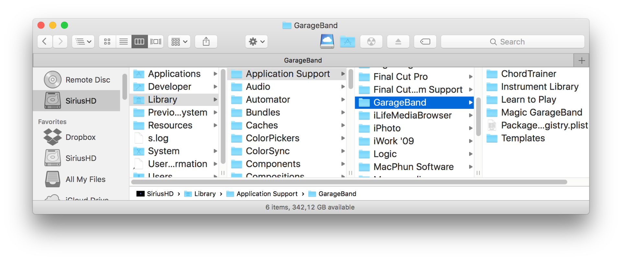The image size is (622, 261).
Task: Select the User...rmation item
Action: pyautogui.click(x=174, y=164)
